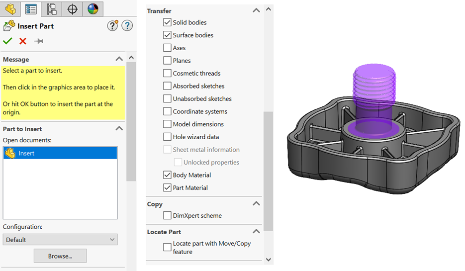The width and height of the screenshot is (465, 271).
Task: Confirm Insert Part with green checkmark
Action: 7,41
